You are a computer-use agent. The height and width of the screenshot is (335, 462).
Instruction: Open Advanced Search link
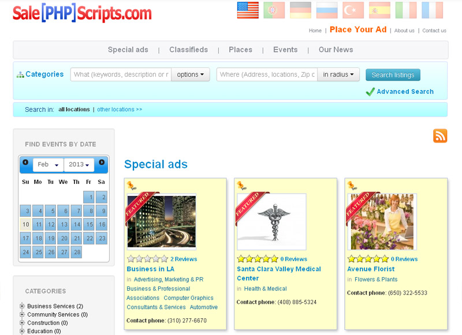[x=405, y=92]
